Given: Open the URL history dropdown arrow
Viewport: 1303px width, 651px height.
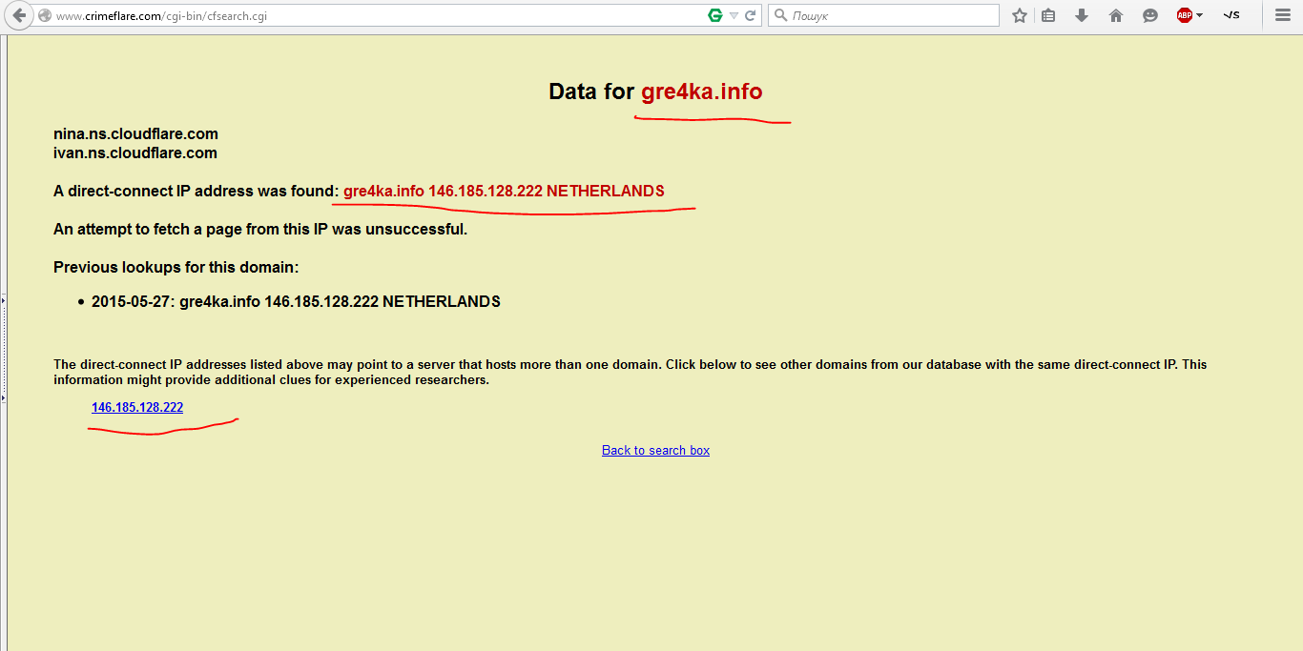Looking at the screenshot, I should [734, 15].
